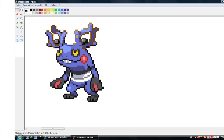Open the Bearbeiten menu

pos(28,5)
